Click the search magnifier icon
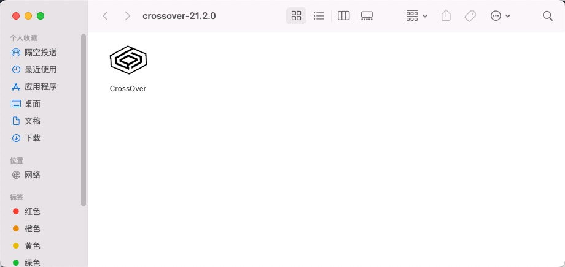 [547, 16]
